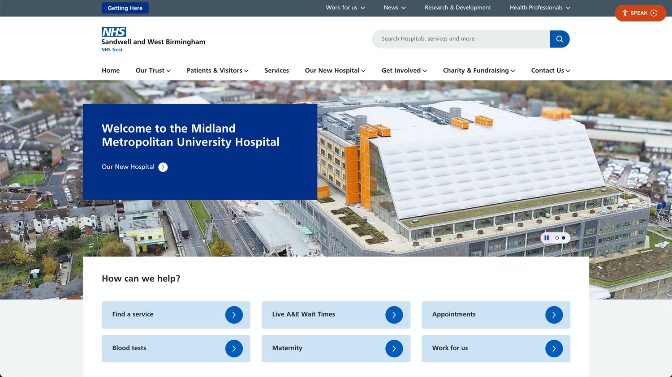Screen dimensions: 672x377
Task: Open Research & Development link
Action: pyautogui.click(x=458, y=8)
